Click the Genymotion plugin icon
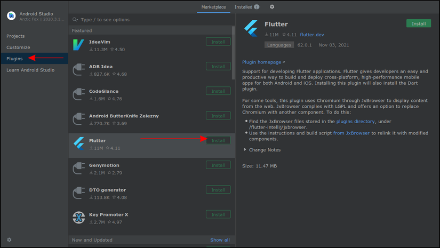 tap(78, 168)
